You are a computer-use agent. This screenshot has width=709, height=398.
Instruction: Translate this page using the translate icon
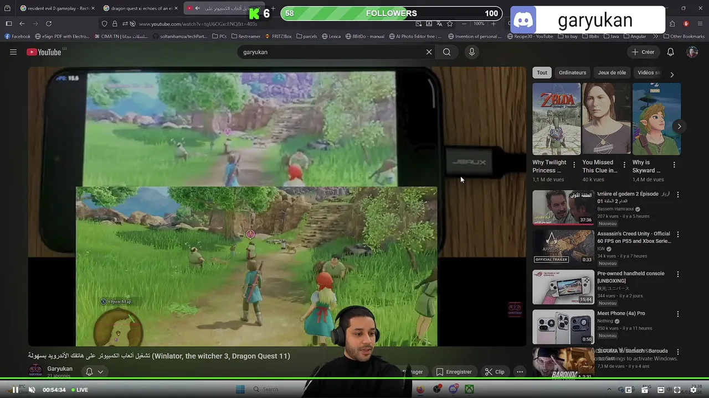(x=439, y=24)
